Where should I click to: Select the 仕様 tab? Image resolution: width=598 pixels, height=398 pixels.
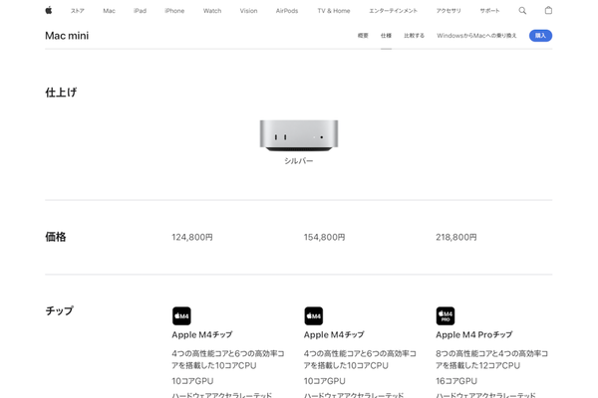coord(386,36)
